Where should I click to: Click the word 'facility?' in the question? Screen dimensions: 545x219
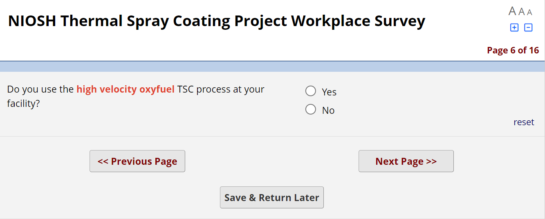(x=23, y=104)
